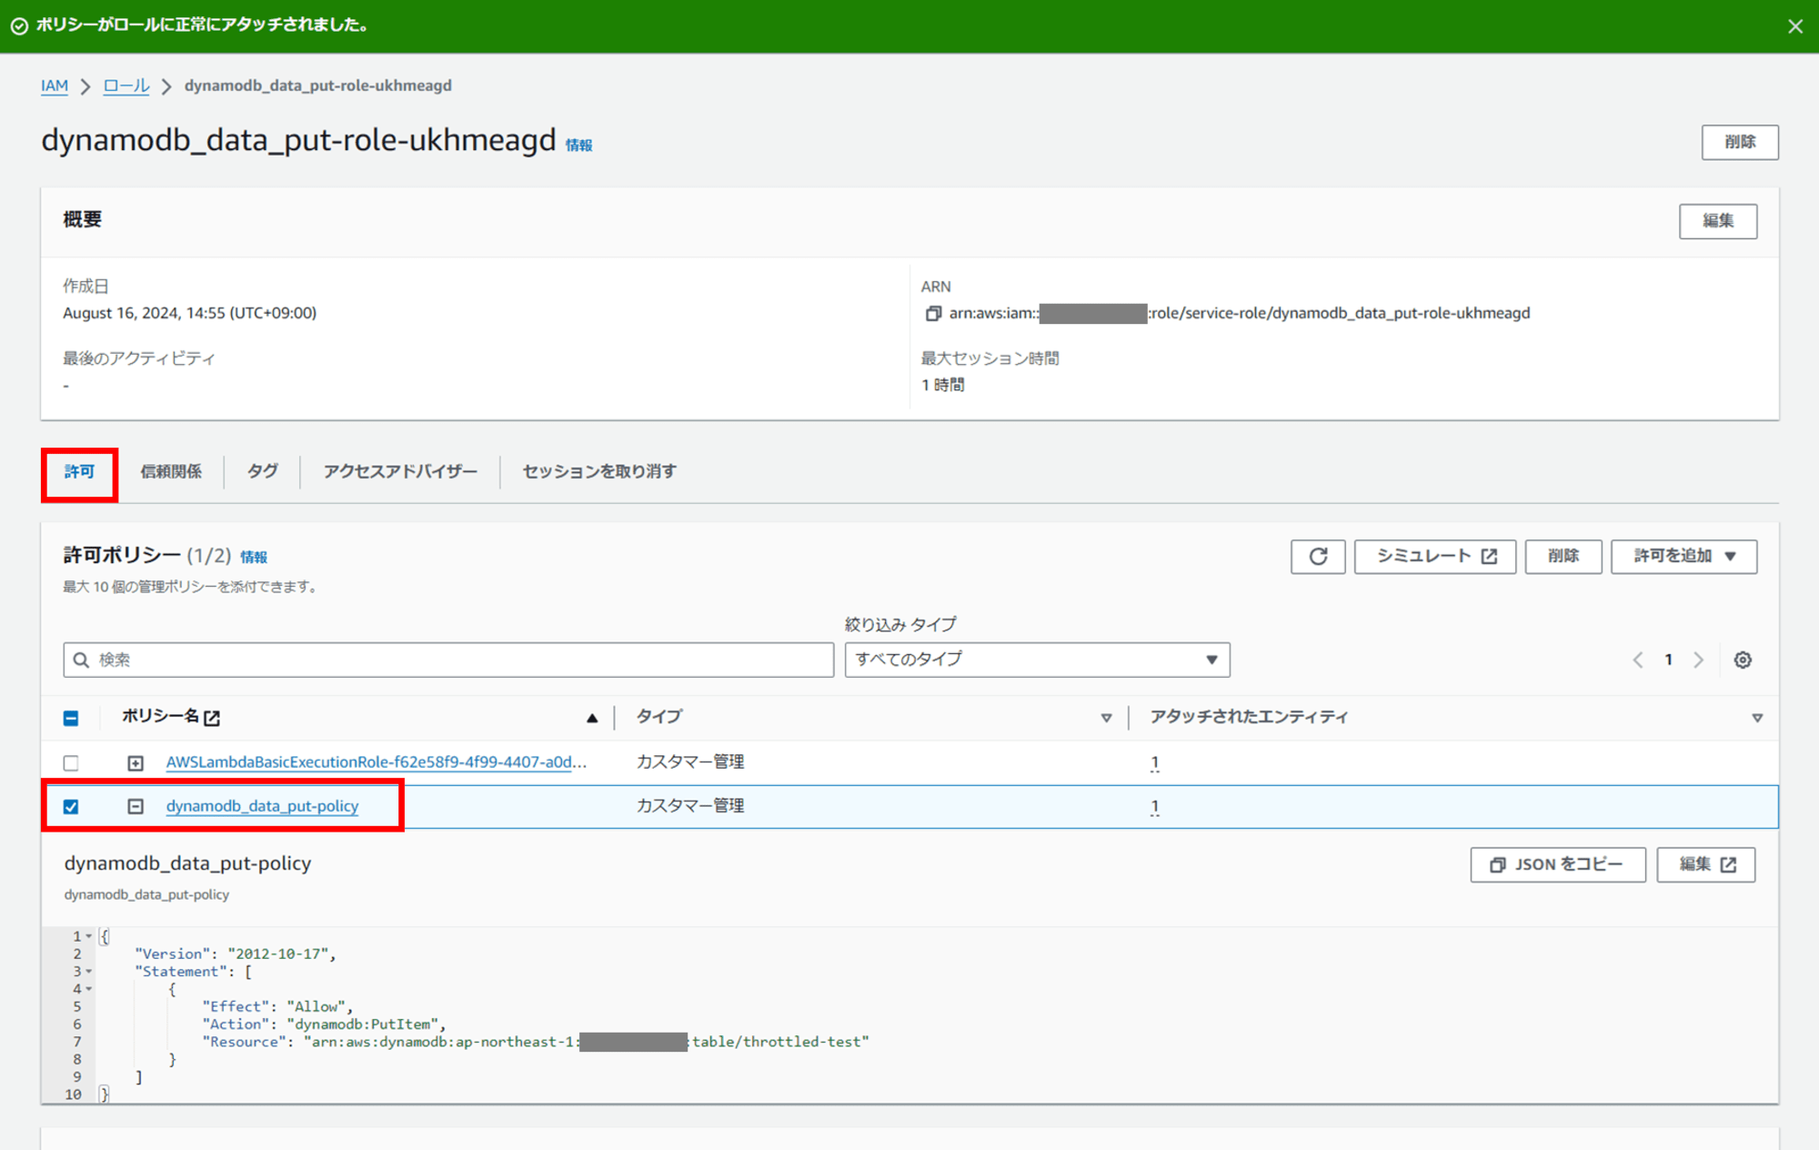Expand the AWSLambdaBasicExecutionRole policy row
The width and height of the screenshot is (1819, 1150).
click(136, 762)
